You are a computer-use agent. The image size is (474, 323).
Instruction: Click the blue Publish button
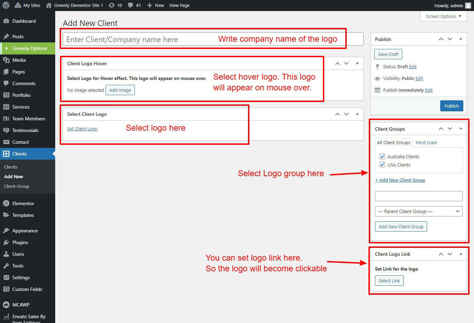[451, 106]
